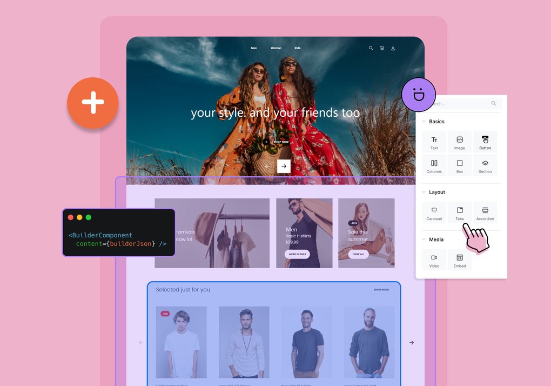Select the dark blue t-shirt product photo
The height and width of the screenshot is (386, 551).
click(307, 342)
